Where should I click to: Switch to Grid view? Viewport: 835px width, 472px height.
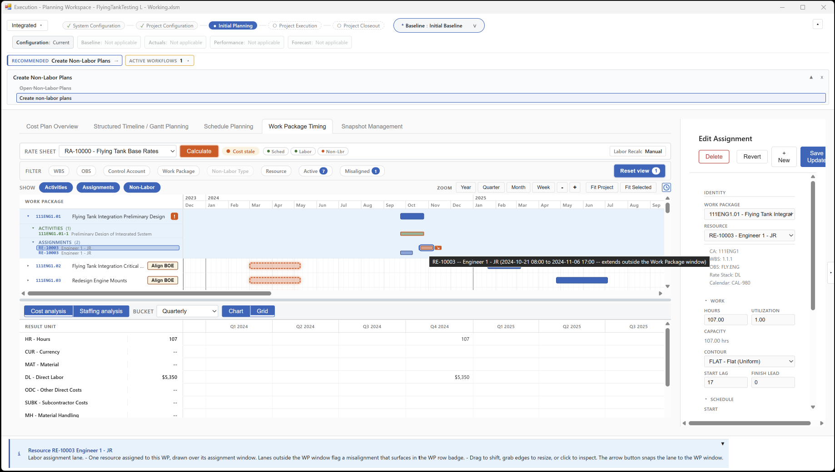pos(262,311)
